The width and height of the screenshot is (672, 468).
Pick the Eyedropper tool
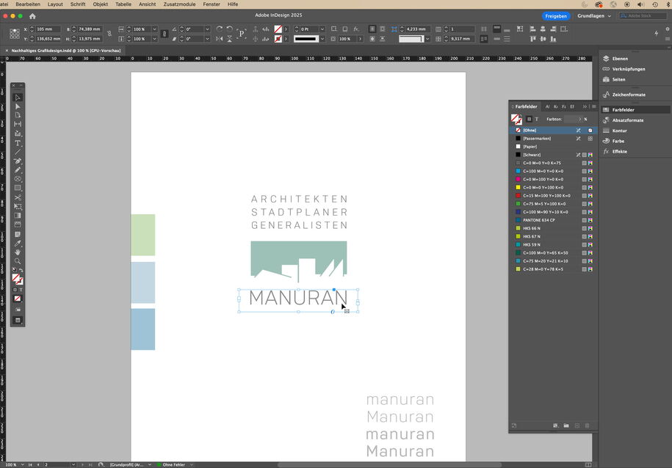click(18, 244)
